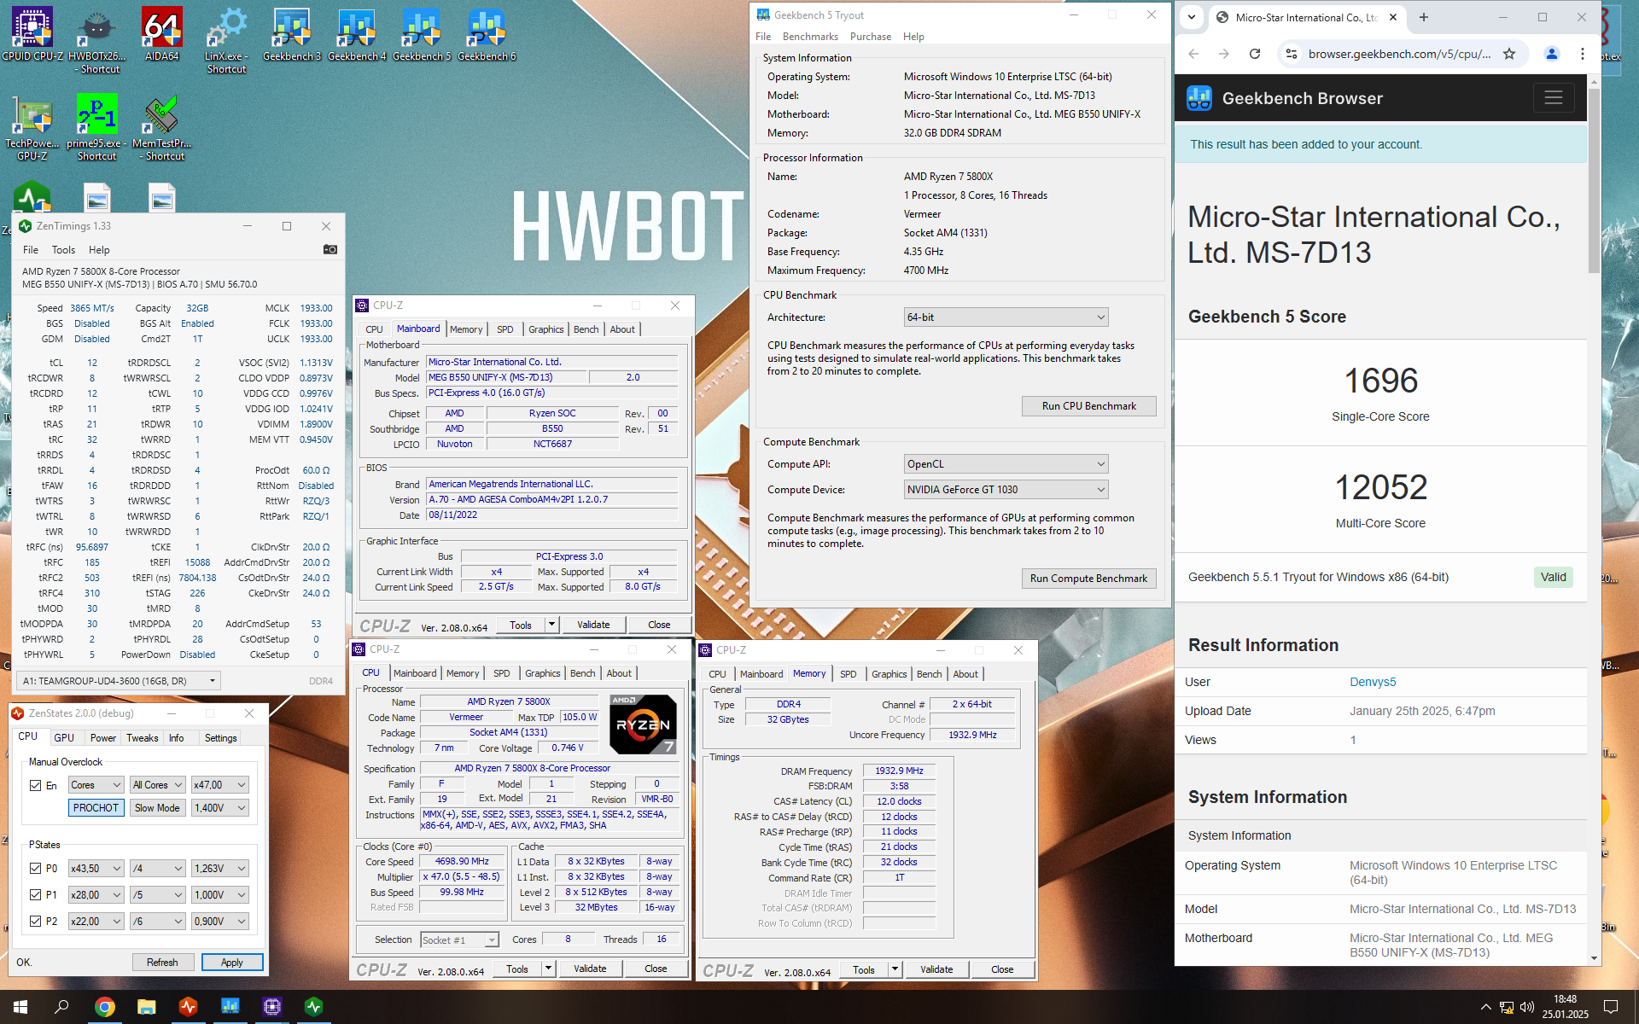Switch to the SPD tab in Mainboard CPU-Z
The image size is (1639, 1024).
(505, 329)
